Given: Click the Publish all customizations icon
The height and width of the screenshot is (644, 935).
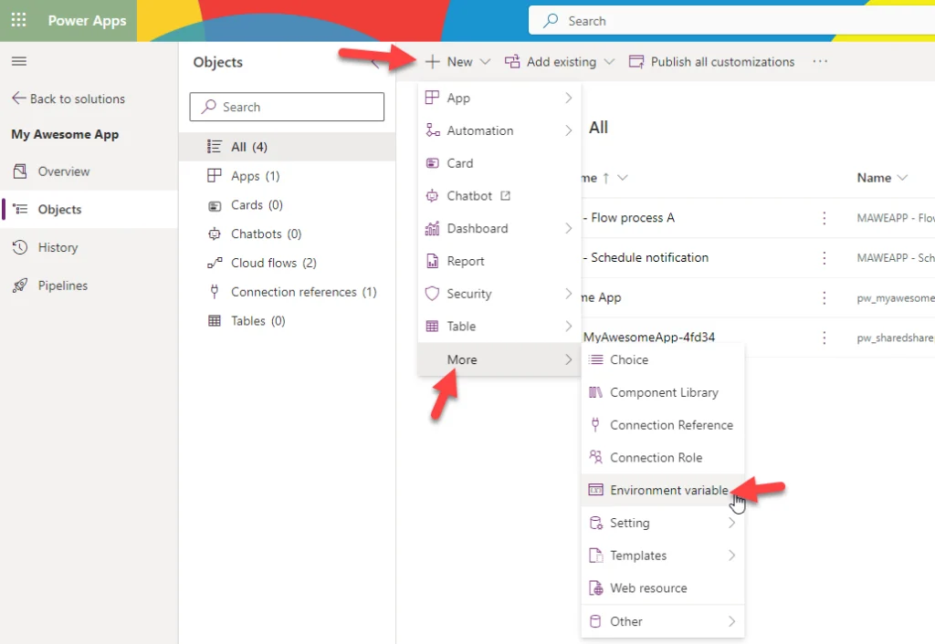Looking at the screenshot, I should point(636,62).
